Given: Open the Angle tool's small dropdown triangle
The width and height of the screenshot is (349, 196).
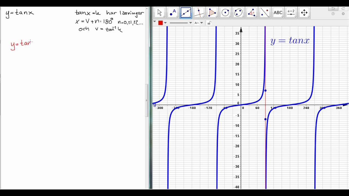Looking at the screenshot, I should coord(256,17).
